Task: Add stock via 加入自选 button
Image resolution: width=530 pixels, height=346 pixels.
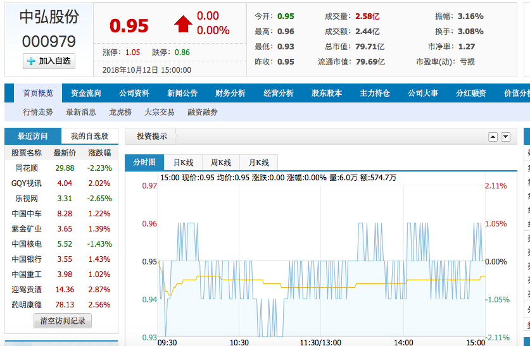Action: coord(49,61)
